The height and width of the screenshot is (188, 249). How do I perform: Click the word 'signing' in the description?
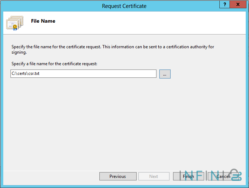pos(18,52)
